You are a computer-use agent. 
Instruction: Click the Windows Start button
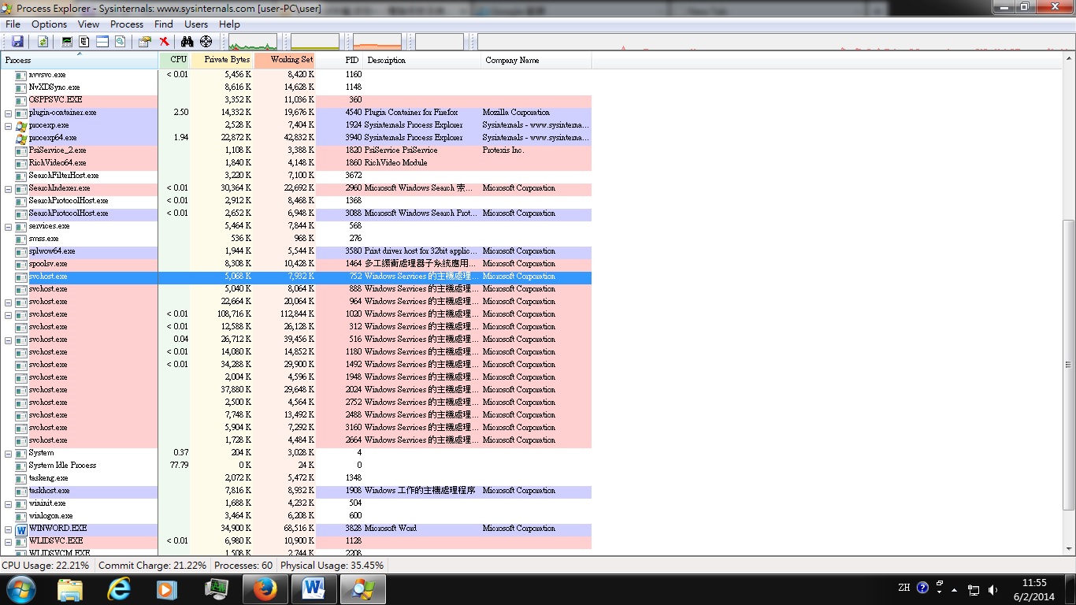tap(20, 588)
